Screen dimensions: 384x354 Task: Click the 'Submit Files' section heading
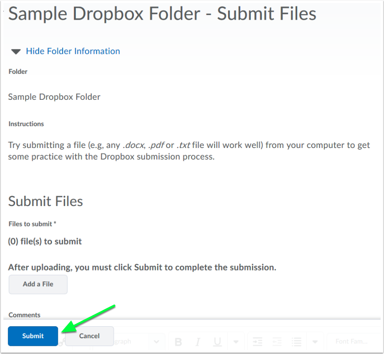tap(46, 201)
